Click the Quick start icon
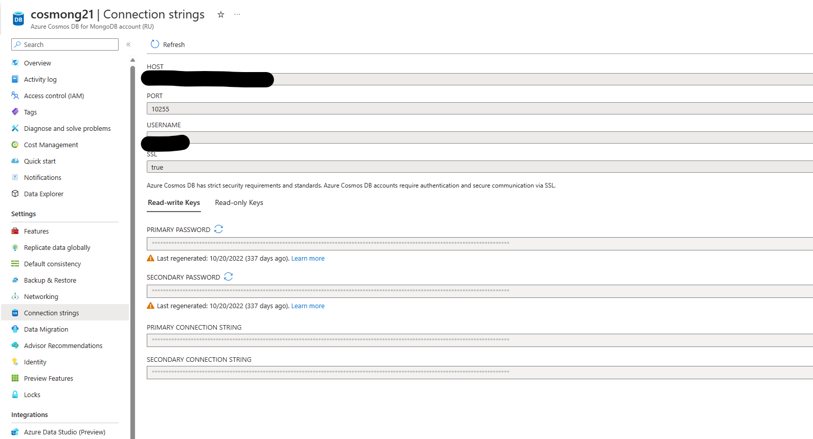Screen dimensions: 813x439 coord(15,161)
